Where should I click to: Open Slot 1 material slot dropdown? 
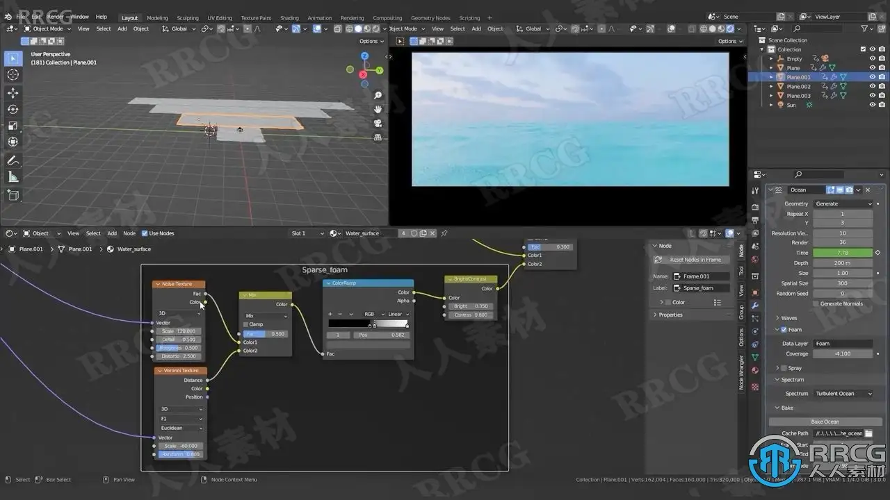[307, 233]
